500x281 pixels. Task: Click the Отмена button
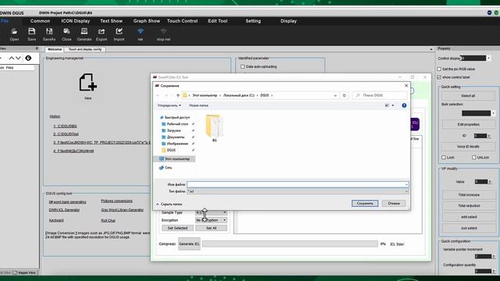(x=394, y=203)
